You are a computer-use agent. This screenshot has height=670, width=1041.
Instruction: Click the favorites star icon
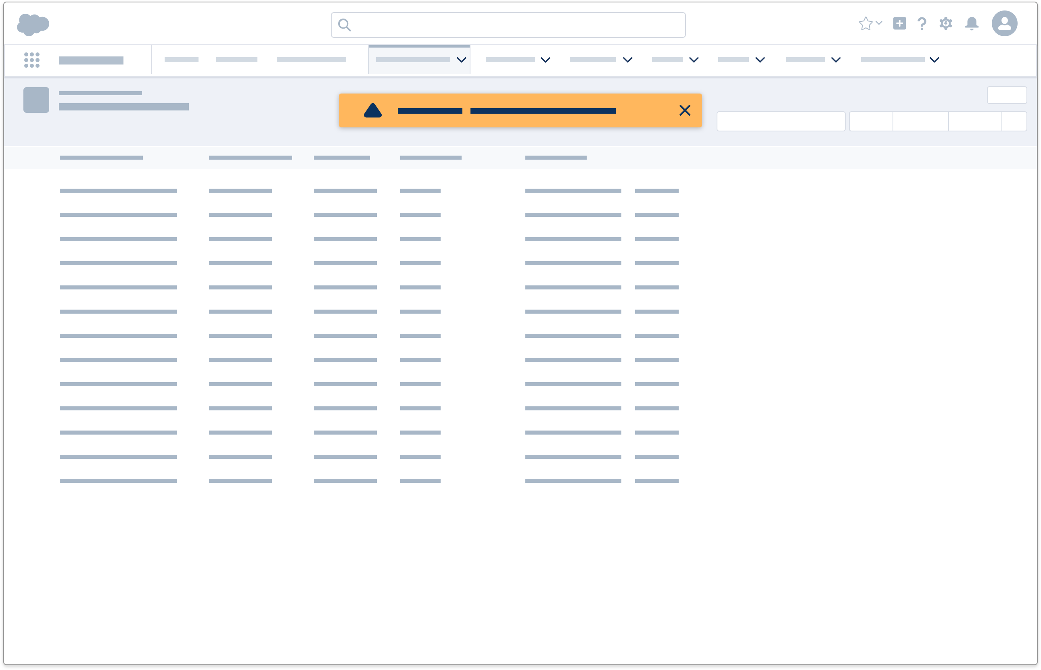(x=865, y=23)
